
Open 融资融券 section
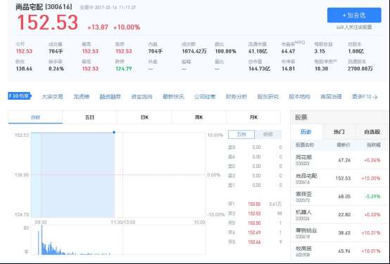pos(111,96)
